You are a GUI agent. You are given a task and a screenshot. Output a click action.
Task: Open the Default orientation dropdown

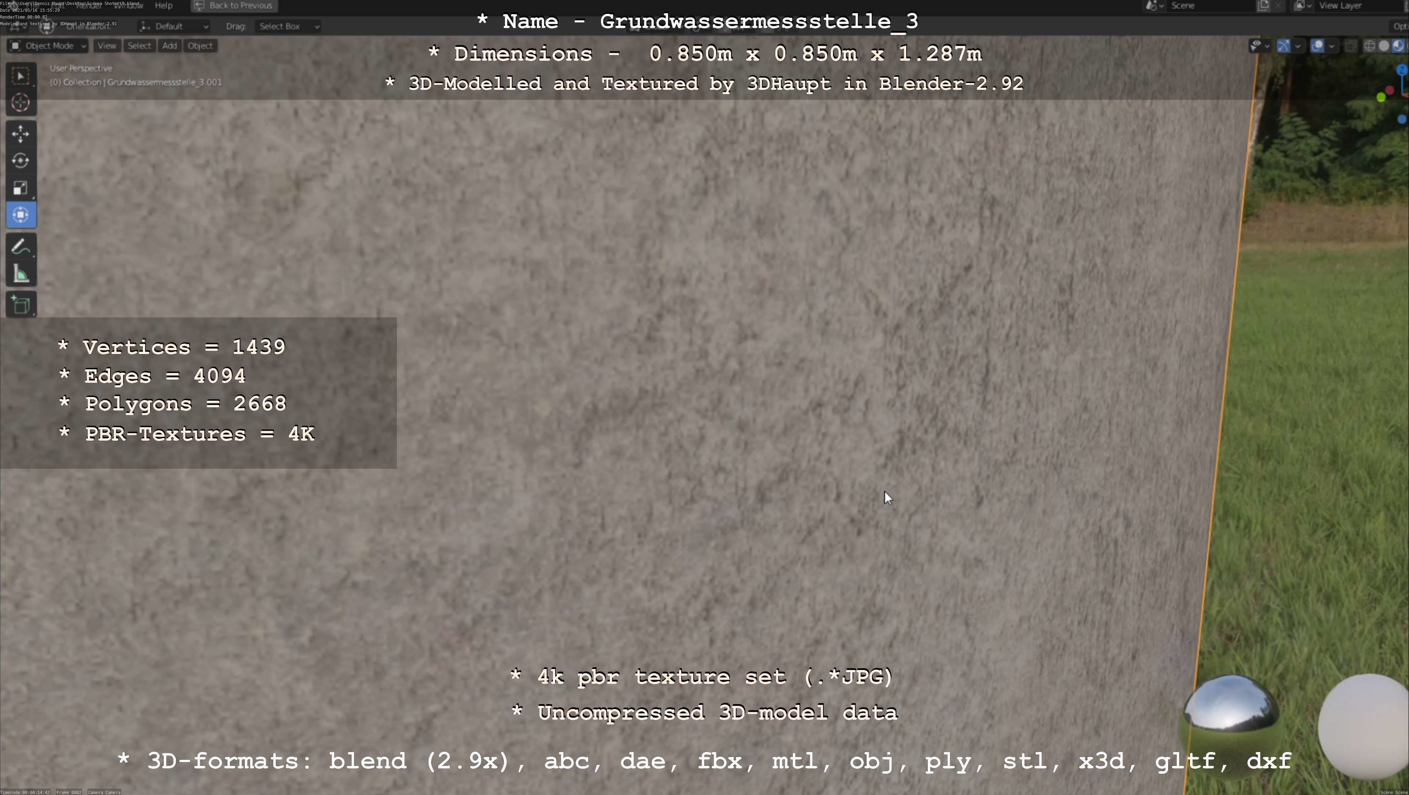[174, 26]
